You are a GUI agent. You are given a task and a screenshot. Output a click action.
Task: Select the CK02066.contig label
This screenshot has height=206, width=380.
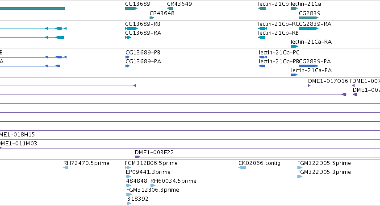(x=259, y=163)
